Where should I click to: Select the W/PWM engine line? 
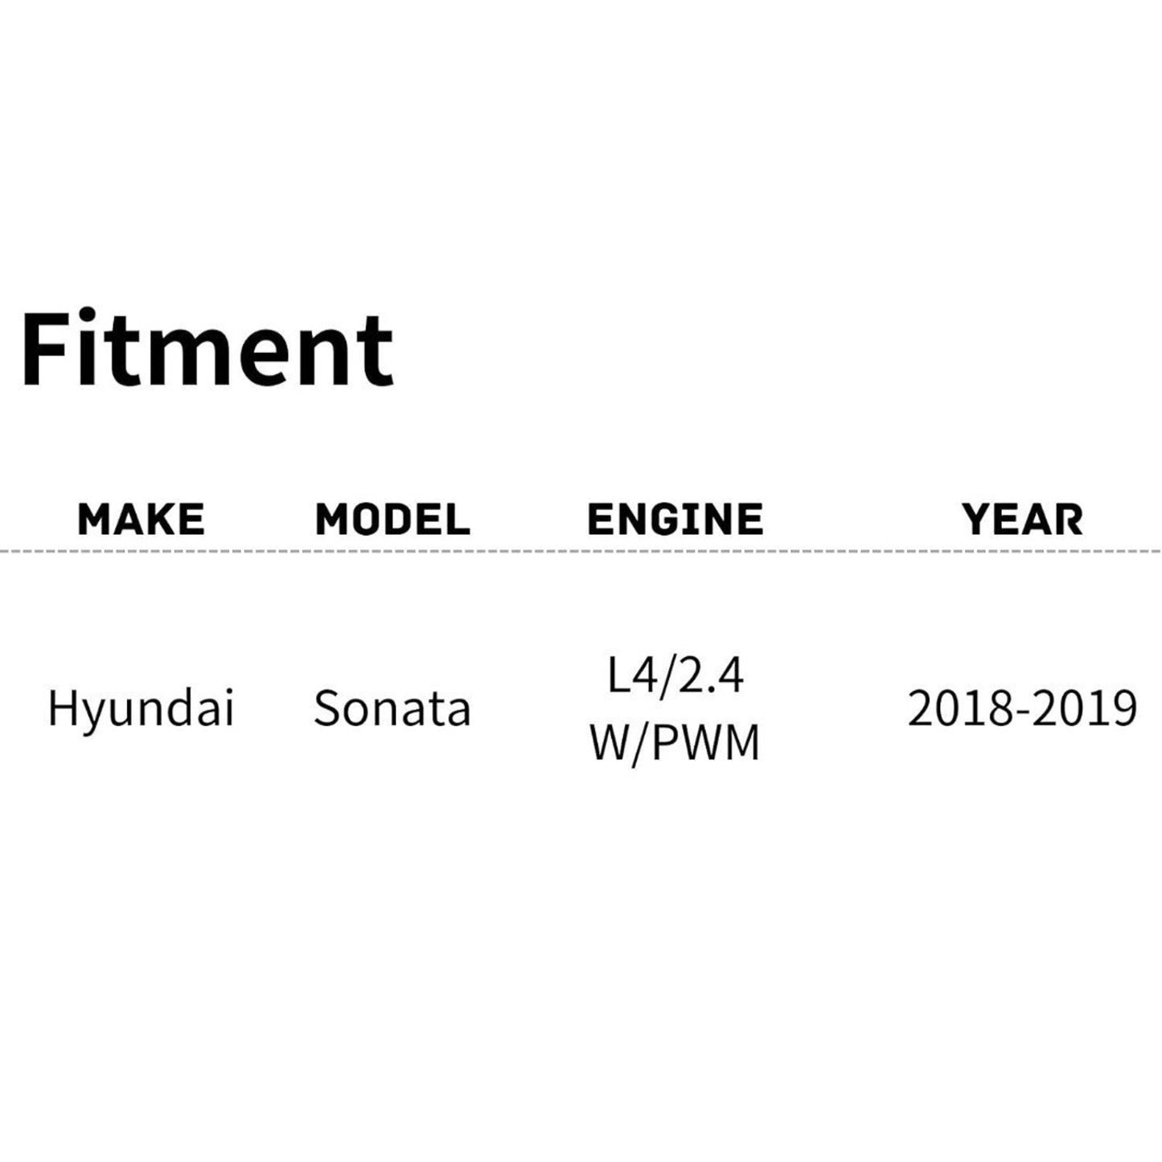tap(675, 743)
